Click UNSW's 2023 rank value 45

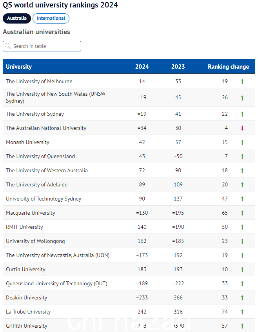178,97
